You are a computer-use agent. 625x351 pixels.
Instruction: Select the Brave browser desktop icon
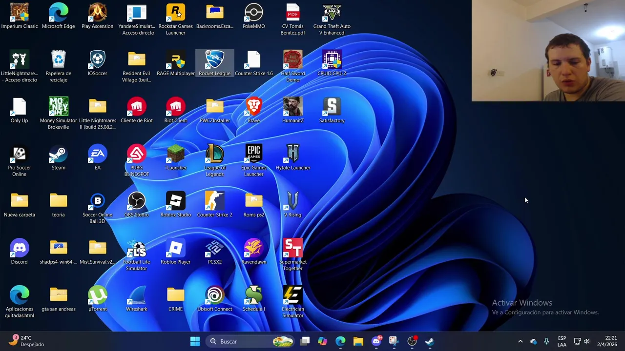pyautogui.click(x=254, y=110)
